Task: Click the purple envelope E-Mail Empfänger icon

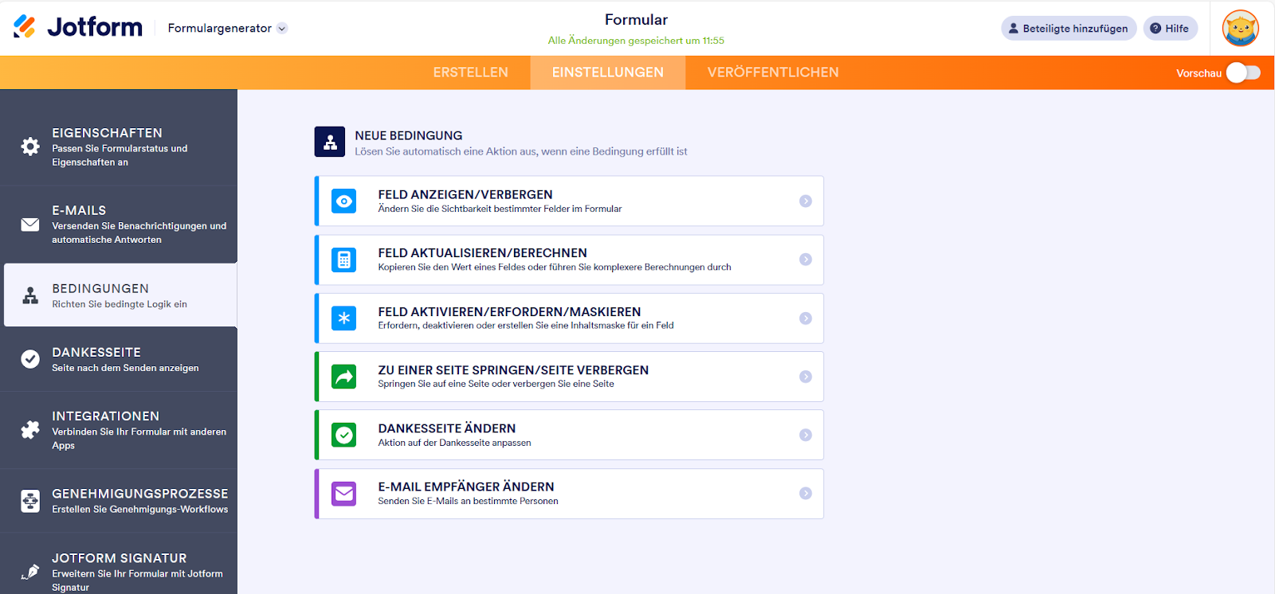Action: click(344, 494)
